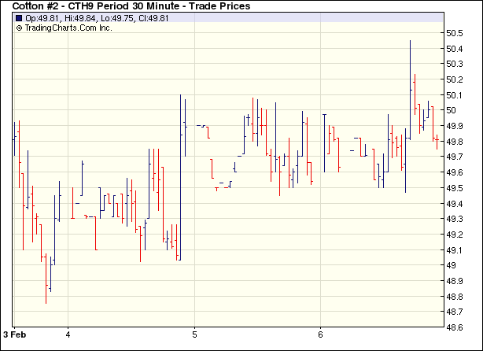
Task: Open the TradingCharts.Com Inc. credit text
Action: tap(68, 28)
